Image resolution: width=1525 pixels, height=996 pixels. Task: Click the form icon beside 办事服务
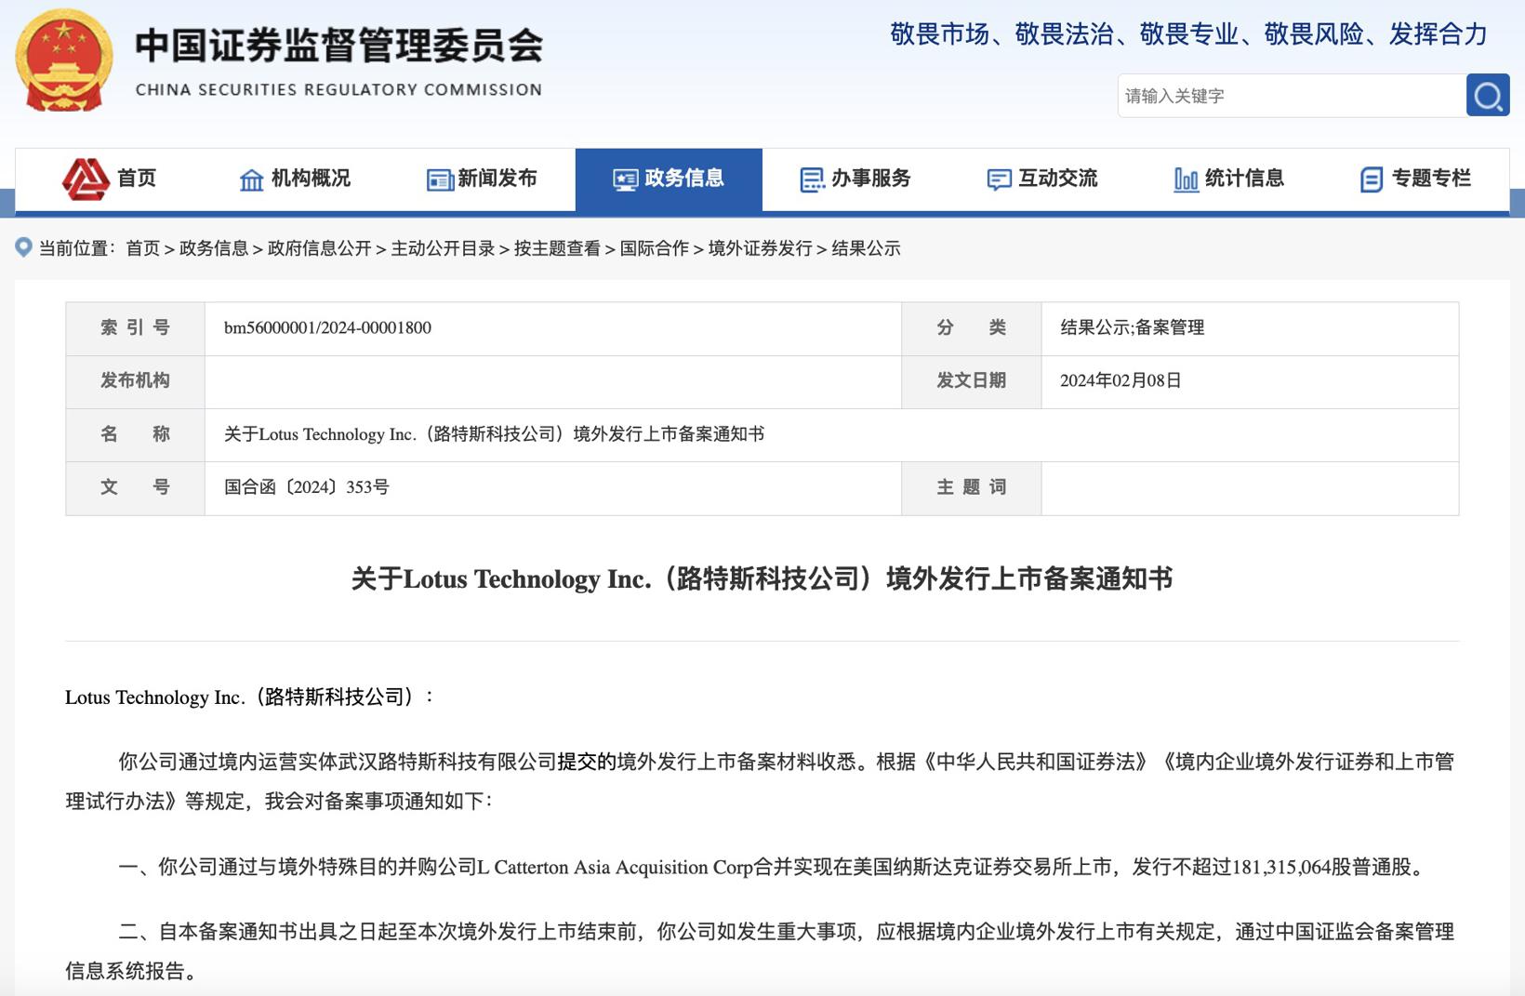tap(812, 179)
